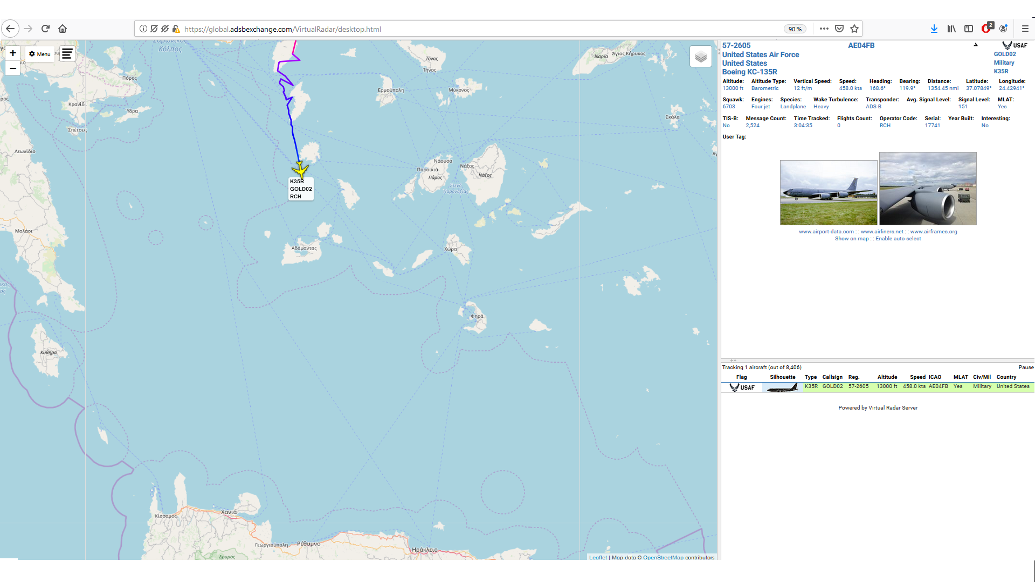Sort list by Altitude column header
This screenshot has width=1035, height=582.
tap(887, 377)
